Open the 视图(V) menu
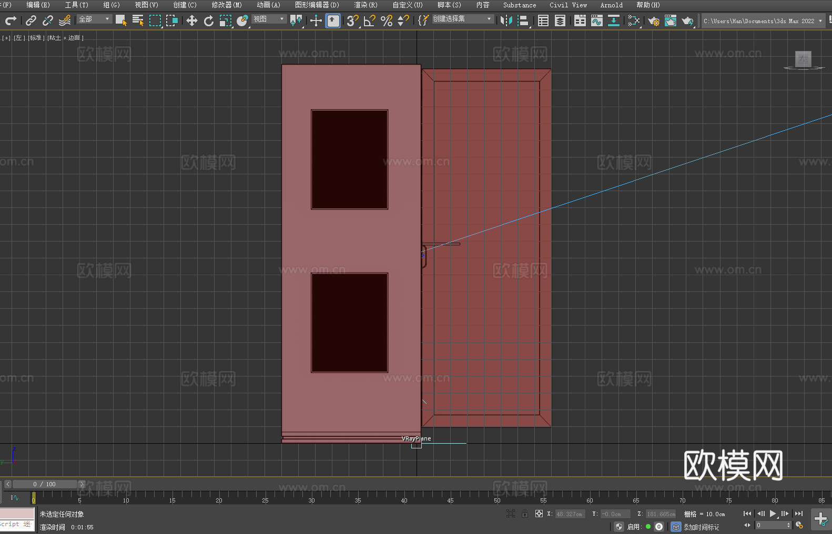The height and width of the screenshot is (534, 832). pos(146,5)
